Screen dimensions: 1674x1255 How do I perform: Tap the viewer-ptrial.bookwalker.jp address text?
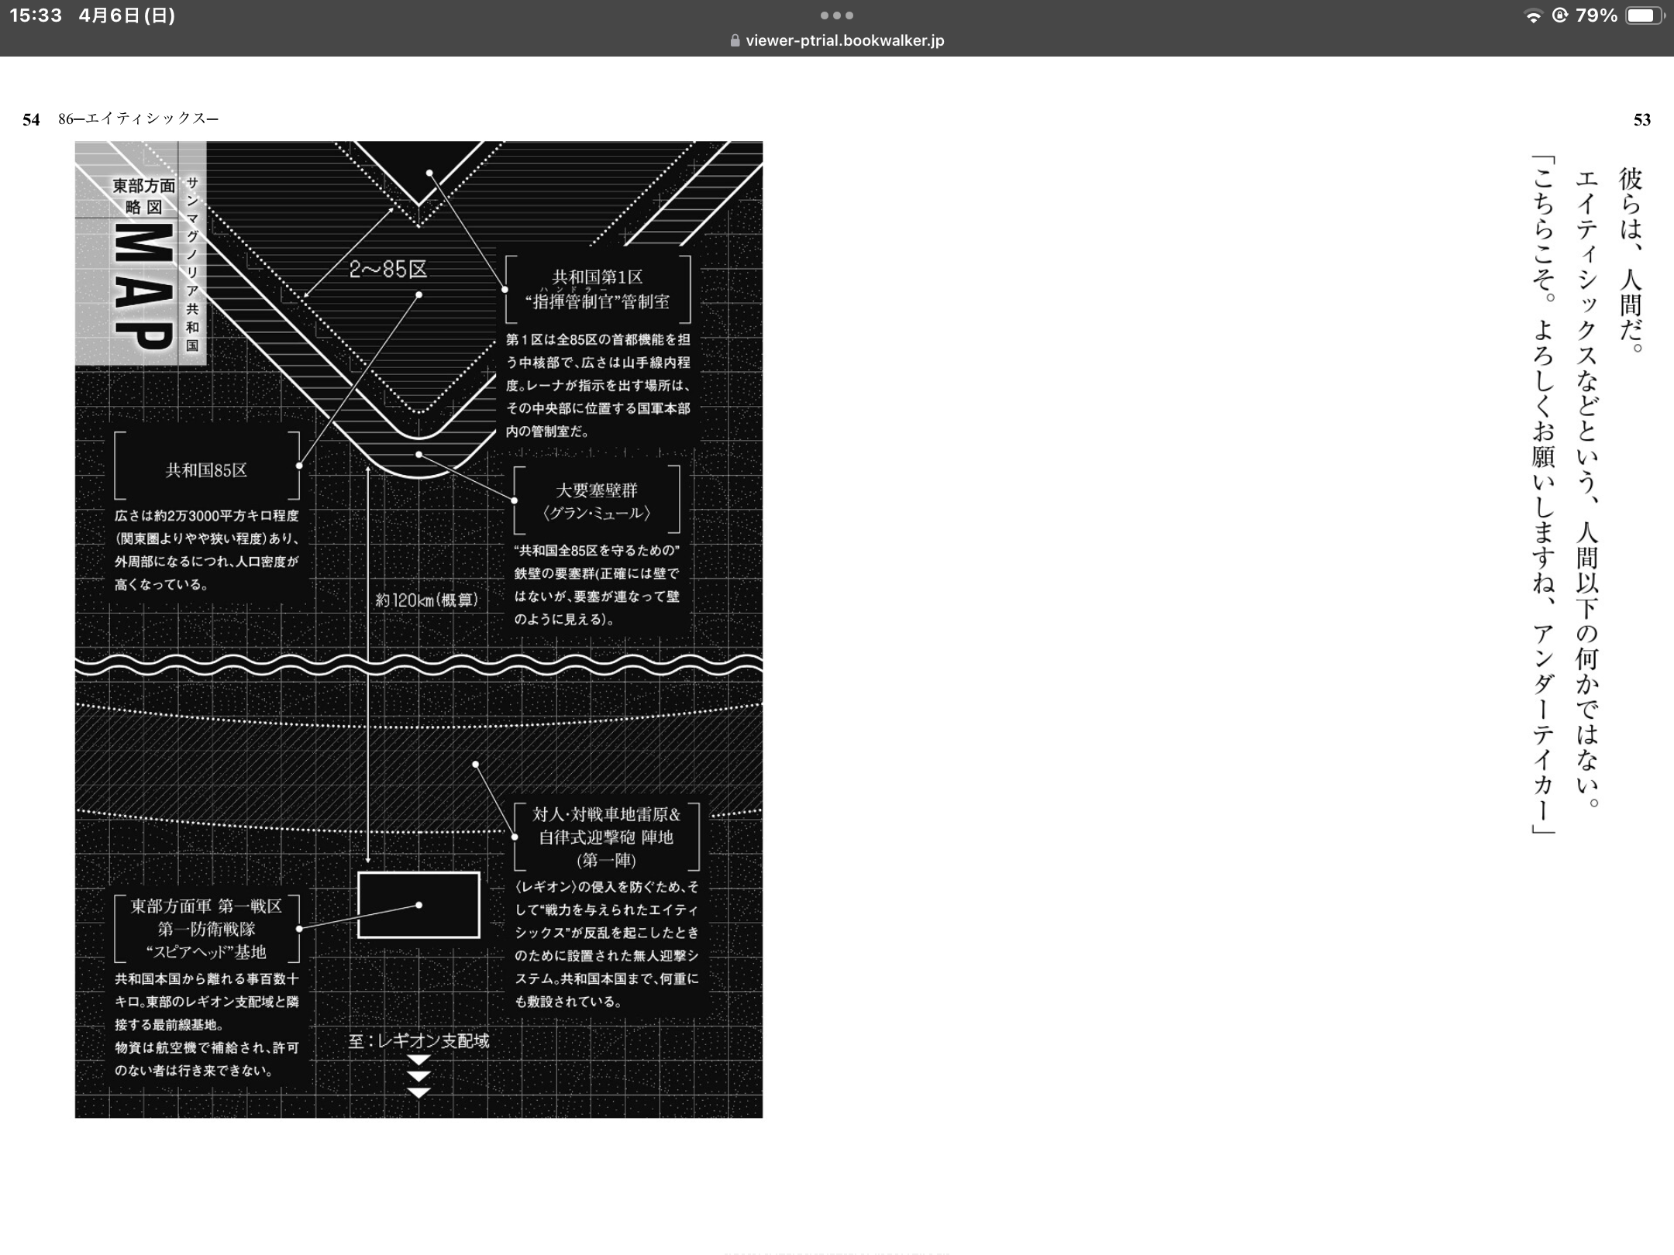point(845,41)
